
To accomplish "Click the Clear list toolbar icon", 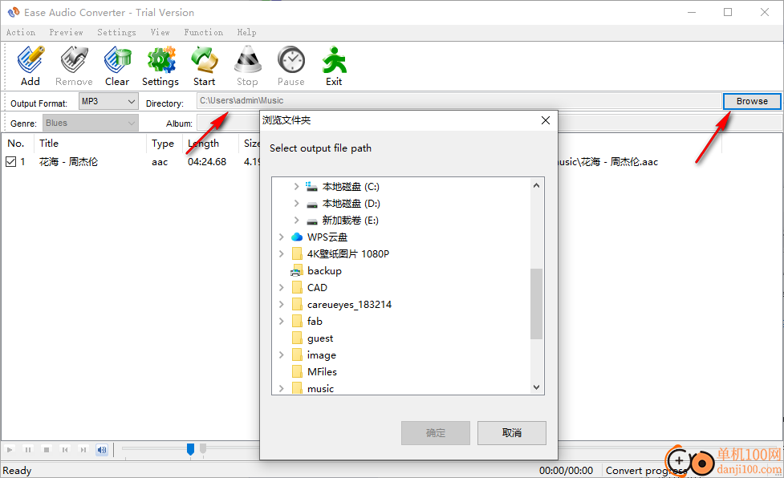I will coord(117,66).
